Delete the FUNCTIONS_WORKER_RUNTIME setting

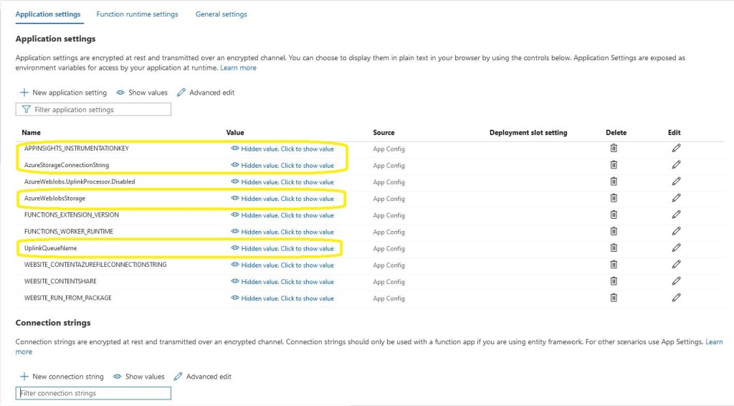pyautogui.click(x=614, y=232)
